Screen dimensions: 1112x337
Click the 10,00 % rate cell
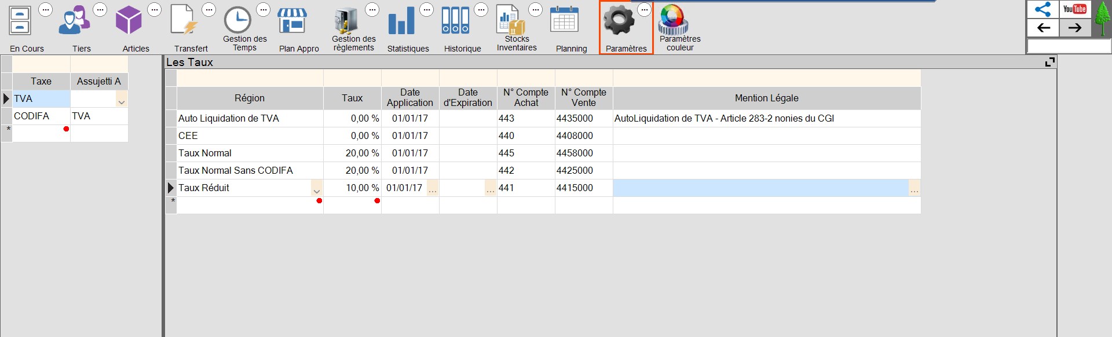point(352,188)
